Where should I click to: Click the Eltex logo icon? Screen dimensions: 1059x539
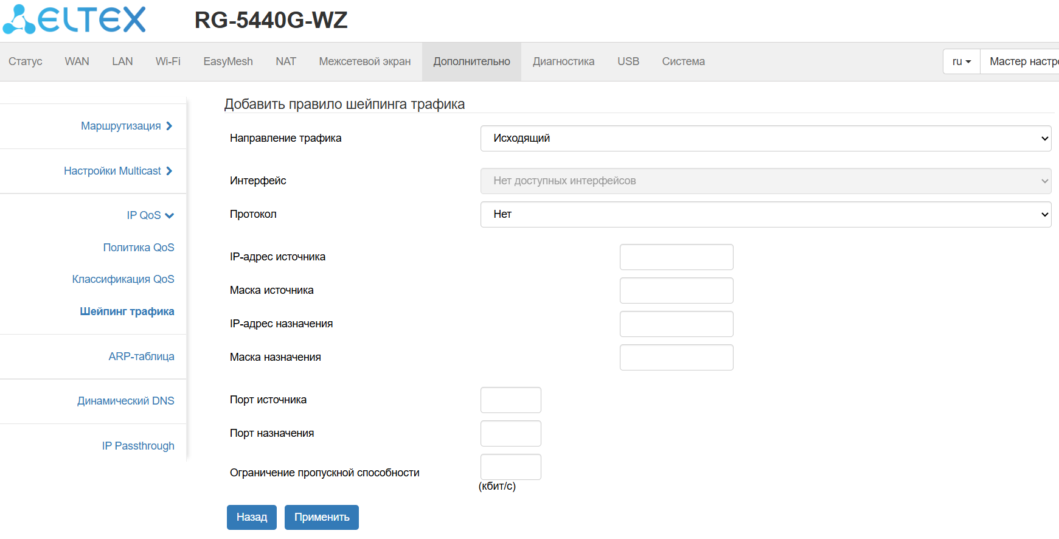click(x=74, y=19)
